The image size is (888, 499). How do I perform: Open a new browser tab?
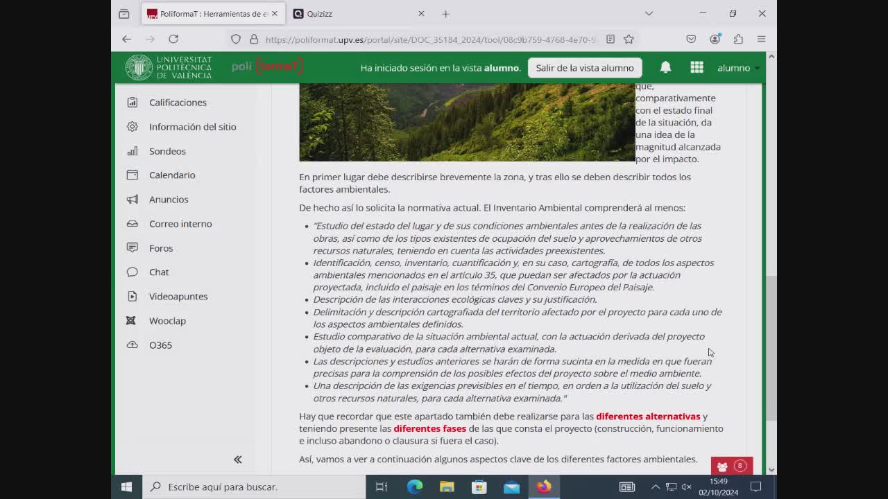point(446,14)
